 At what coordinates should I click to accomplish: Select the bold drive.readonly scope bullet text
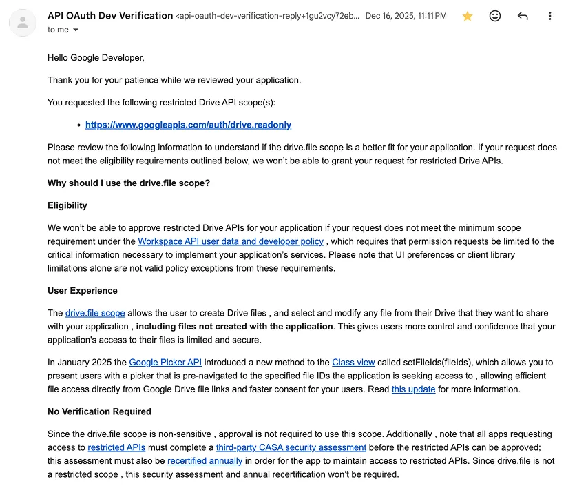tap(187, 125)
